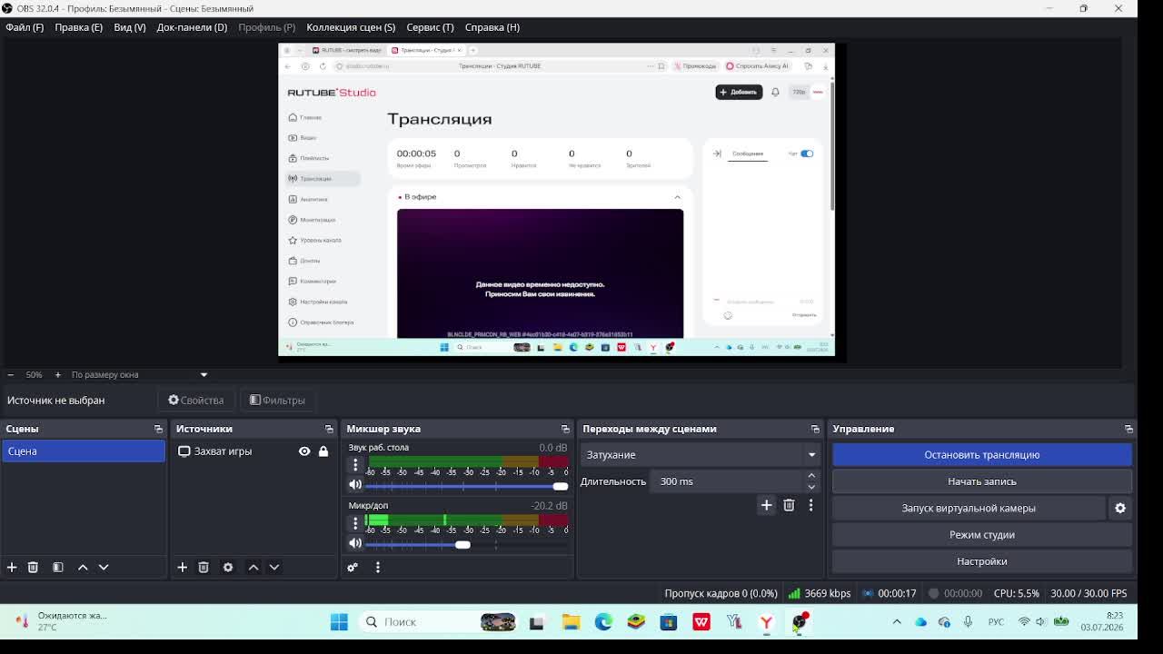Screen dimensions: 1163x654
Task: Open scene filters icon in Scenes panel
Action: [57, 567]
